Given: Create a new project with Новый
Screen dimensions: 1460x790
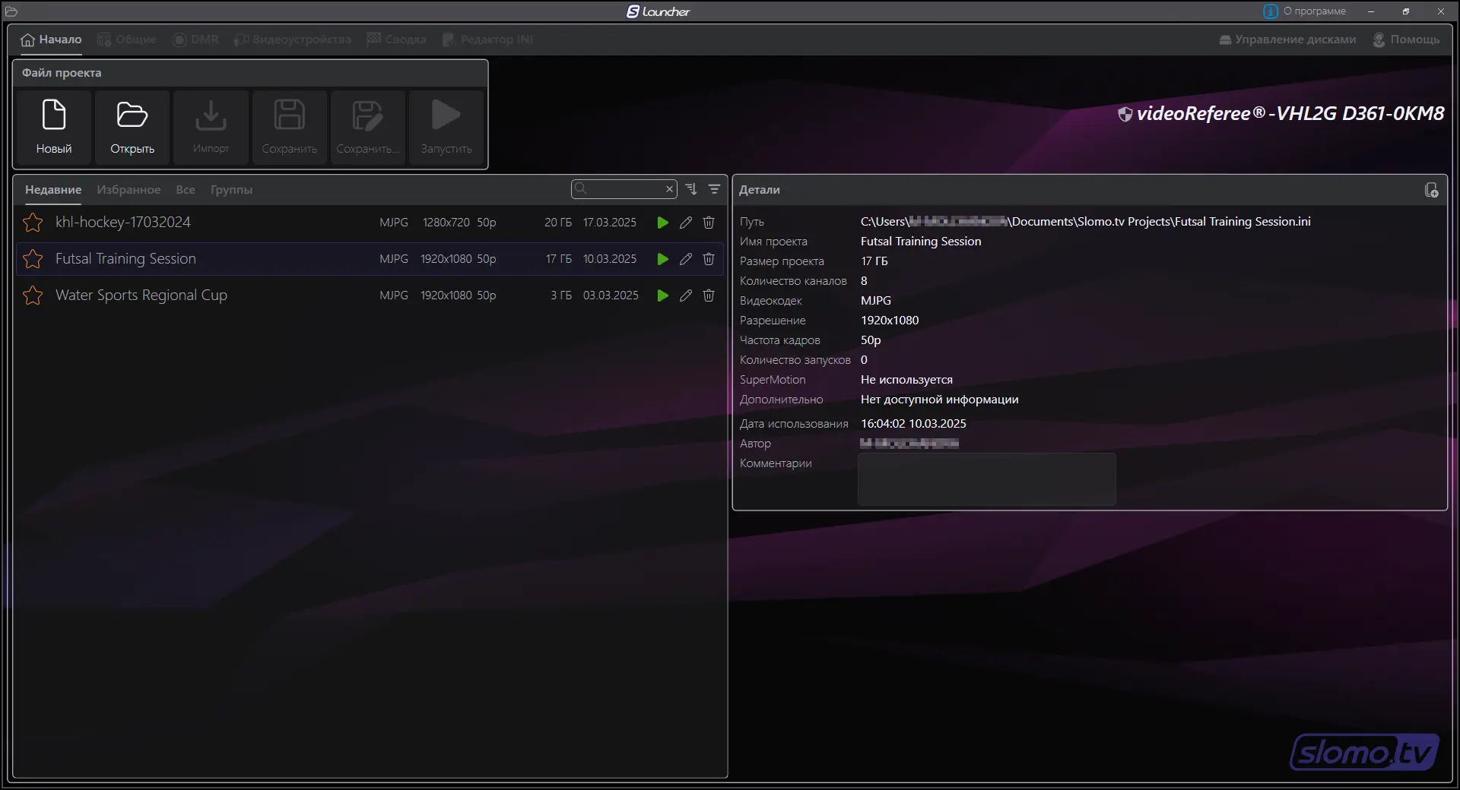Looking at the screenshot, I should (54, 127).
